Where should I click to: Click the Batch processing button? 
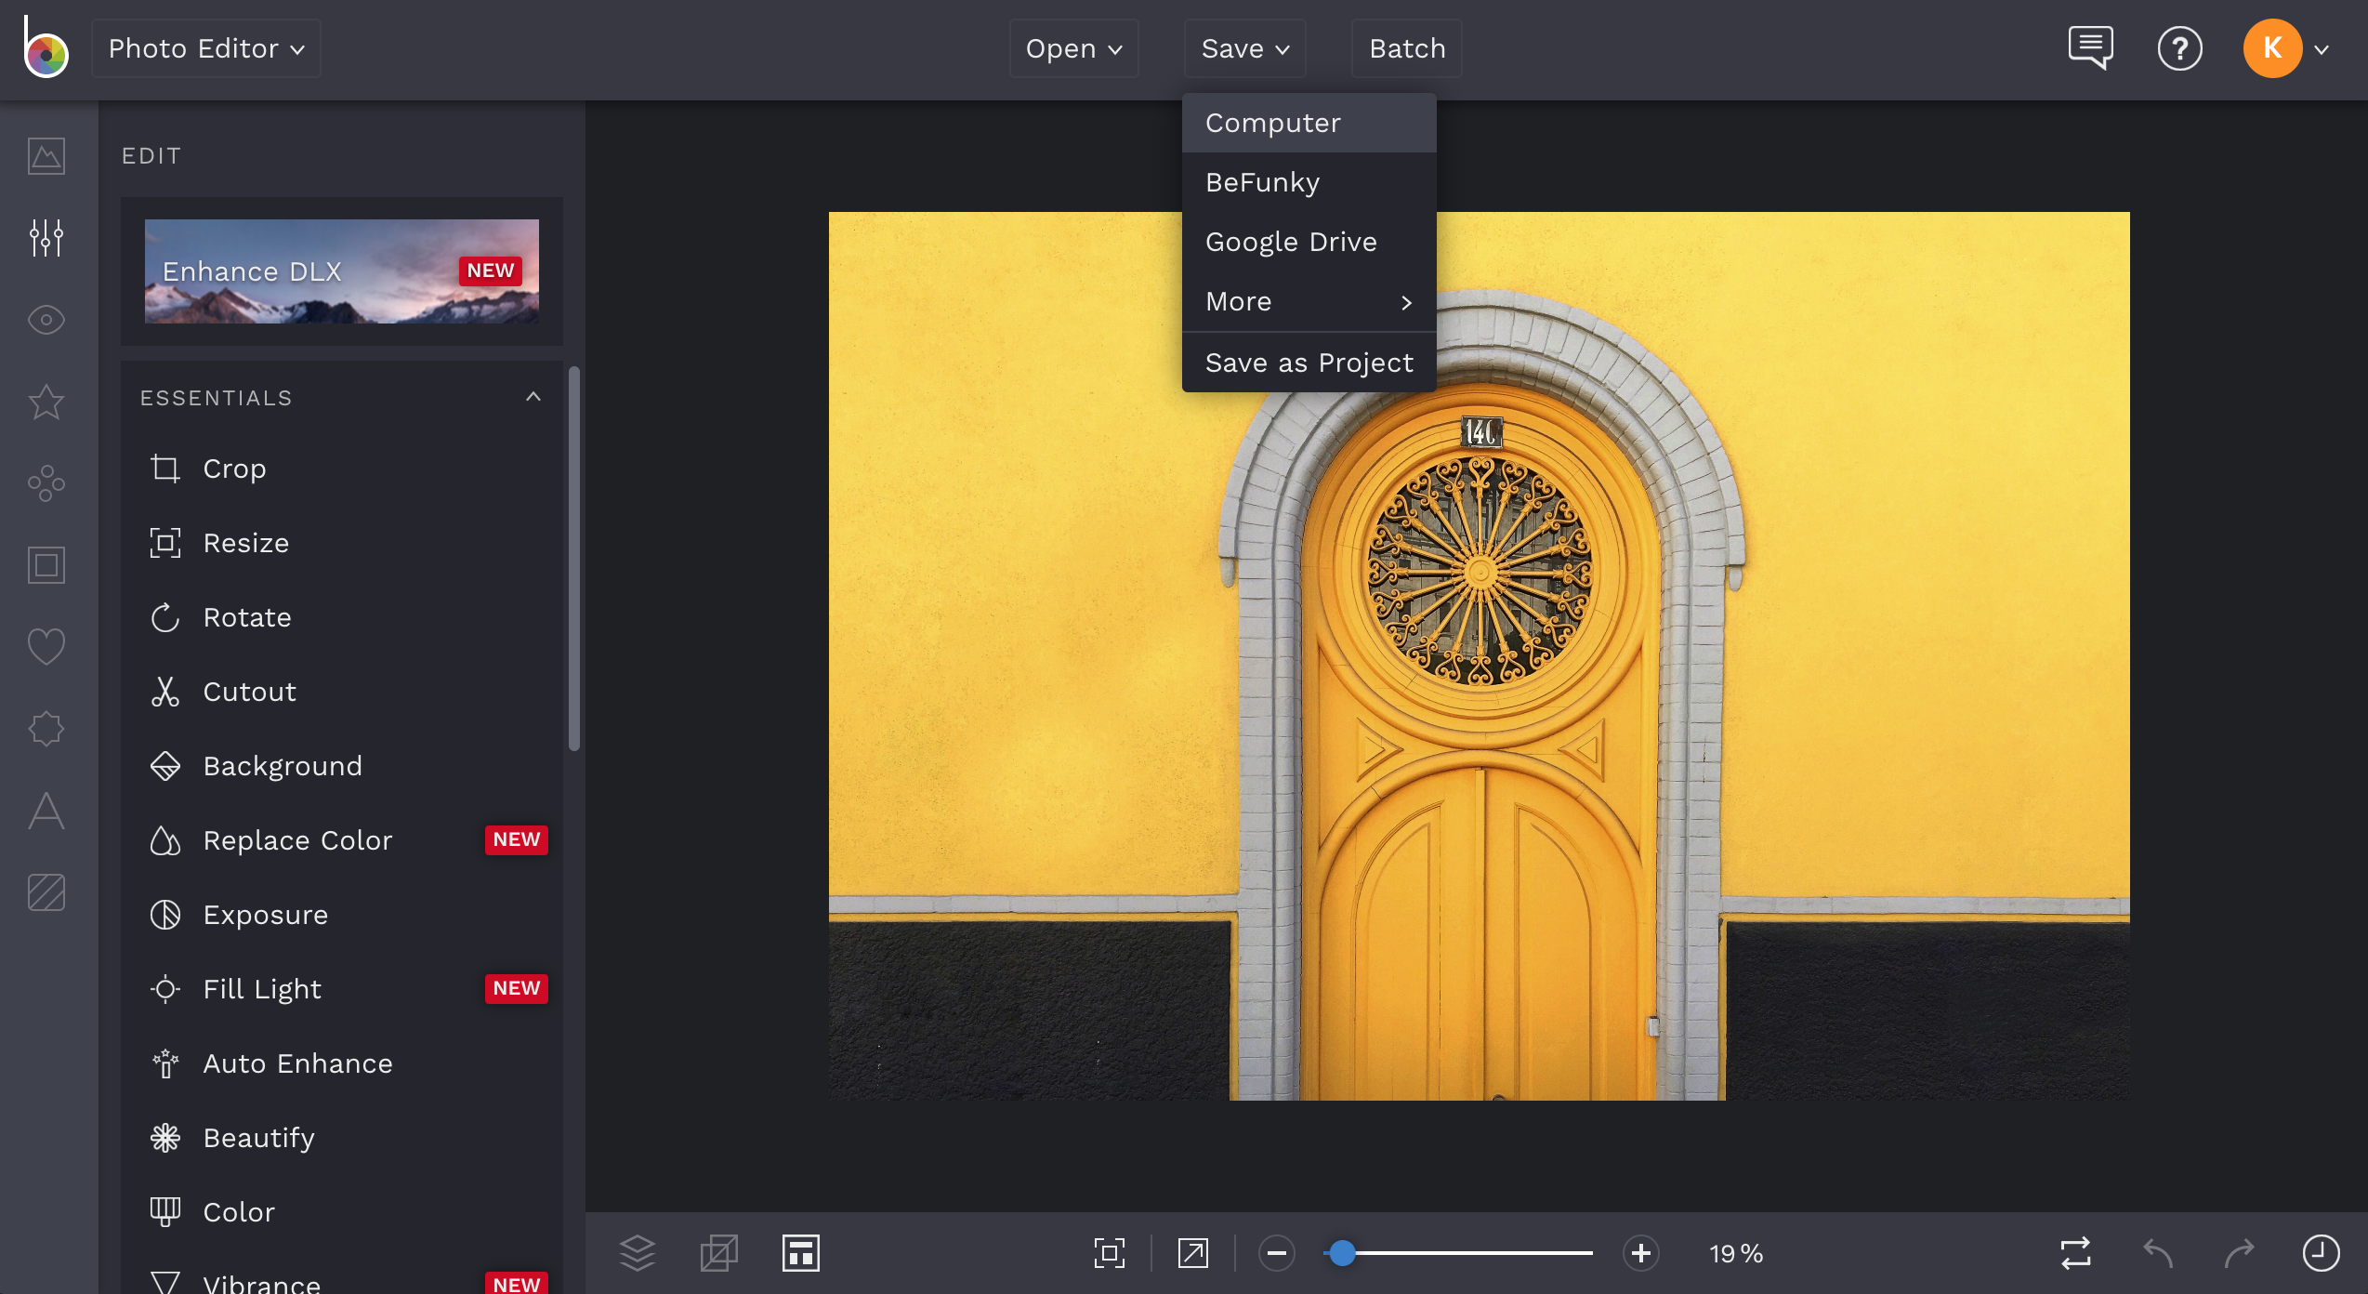click(x=1406, y=47)
